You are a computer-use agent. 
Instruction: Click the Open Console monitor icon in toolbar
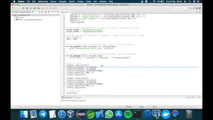click(x=23, y=8)
